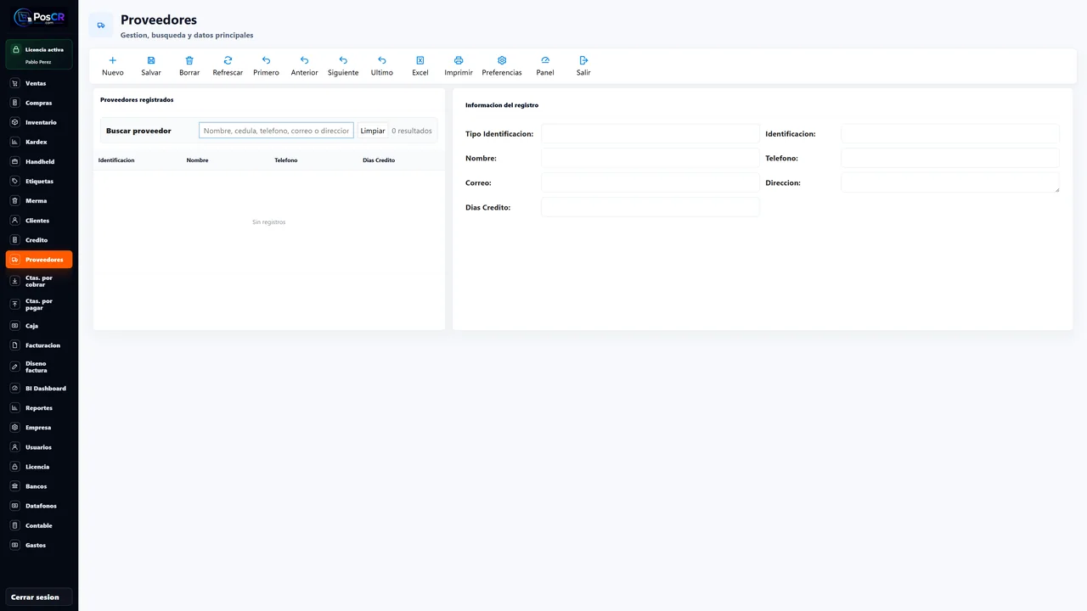Image resolution: width=1087 pixels, height=611 pixels.
Task: Click the Imprimir printer icon
Action: click(459, 60)
